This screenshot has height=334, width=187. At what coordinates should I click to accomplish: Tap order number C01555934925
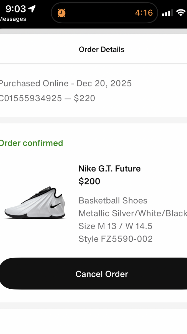pyautogui.click(x=30, y=98)
